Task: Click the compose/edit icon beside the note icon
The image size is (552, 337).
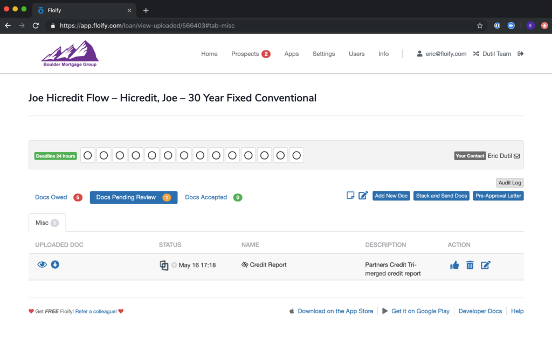Action: point(363,195)
